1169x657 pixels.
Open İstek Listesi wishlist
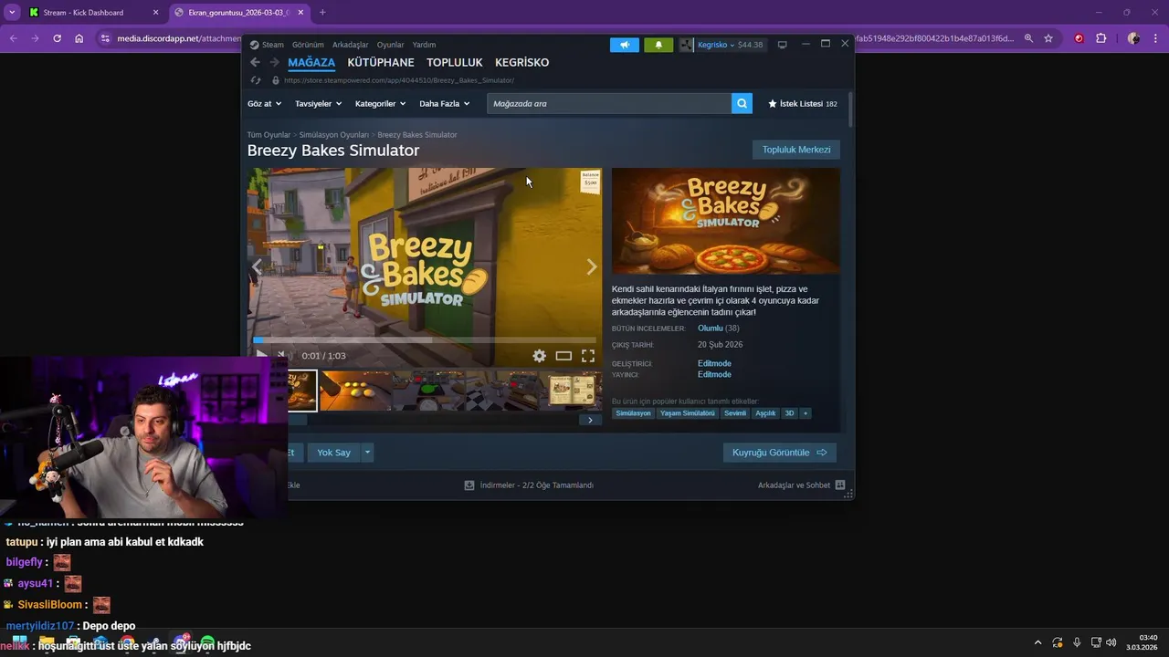pyautogui.click(x=803, y=104)
